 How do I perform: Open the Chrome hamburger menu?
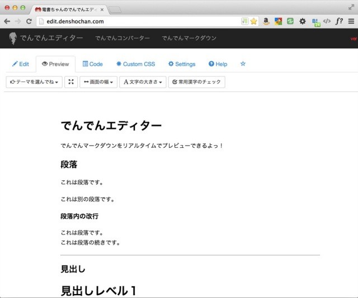pyautogui.click(x=351, y=21)
